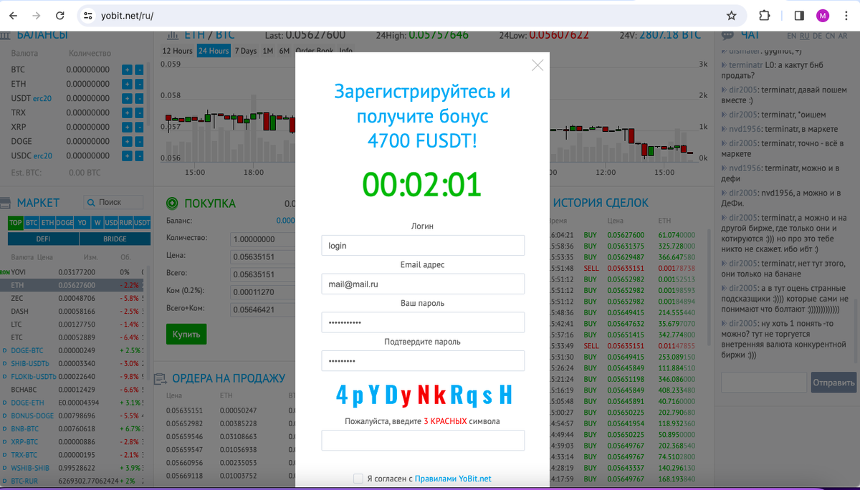Select the BTC market tab
Image resolution: width=860 pixels, height=490 pixels.
coord(32,223)
